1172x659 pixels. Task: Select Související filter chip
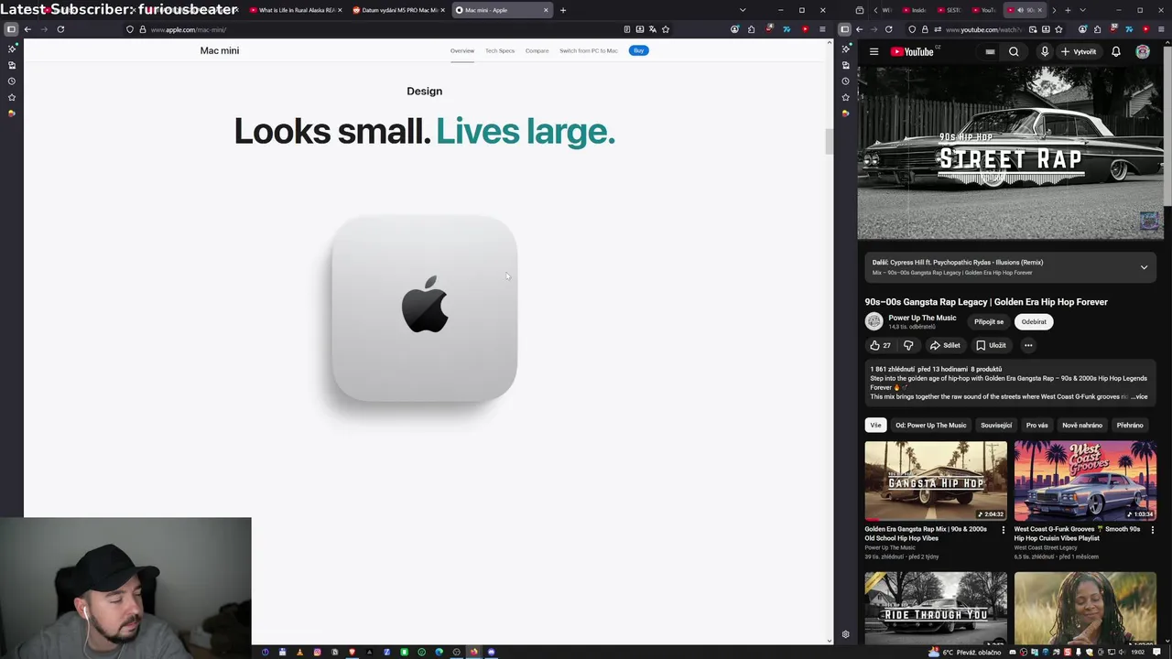click(996, 425)
